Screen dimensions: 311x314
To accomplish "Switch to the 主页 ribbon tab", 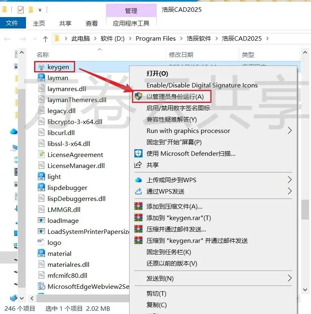I will (39, 23).
